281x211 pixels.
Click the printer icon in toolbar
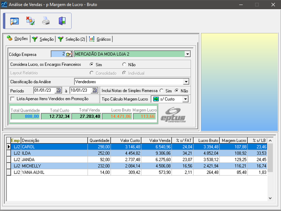pos(46,21)
